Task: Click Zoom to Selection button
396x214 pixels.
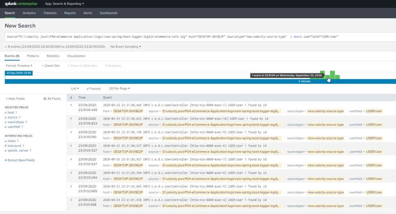Action: click(x=82, y=66)
